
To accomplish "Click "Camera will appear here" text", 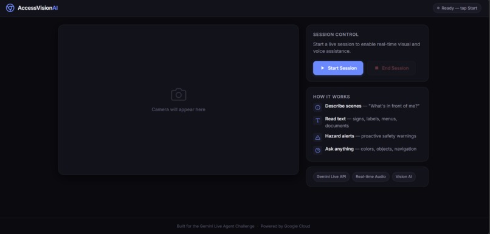I will click(179, 109).
